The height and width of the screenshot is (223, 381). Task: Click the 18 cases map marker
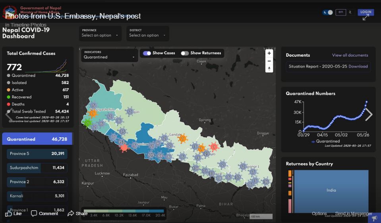pyautogui.click(x=219, y=178)
